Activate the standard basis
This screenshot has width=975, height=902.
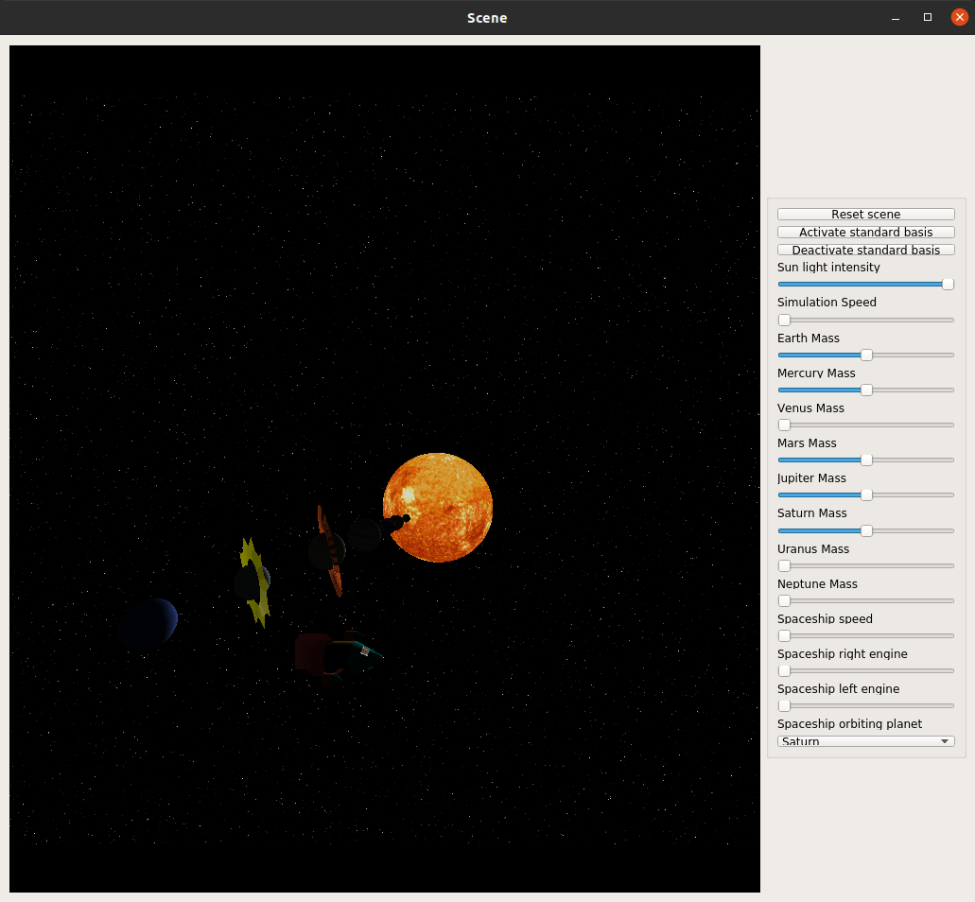point(865,232)
